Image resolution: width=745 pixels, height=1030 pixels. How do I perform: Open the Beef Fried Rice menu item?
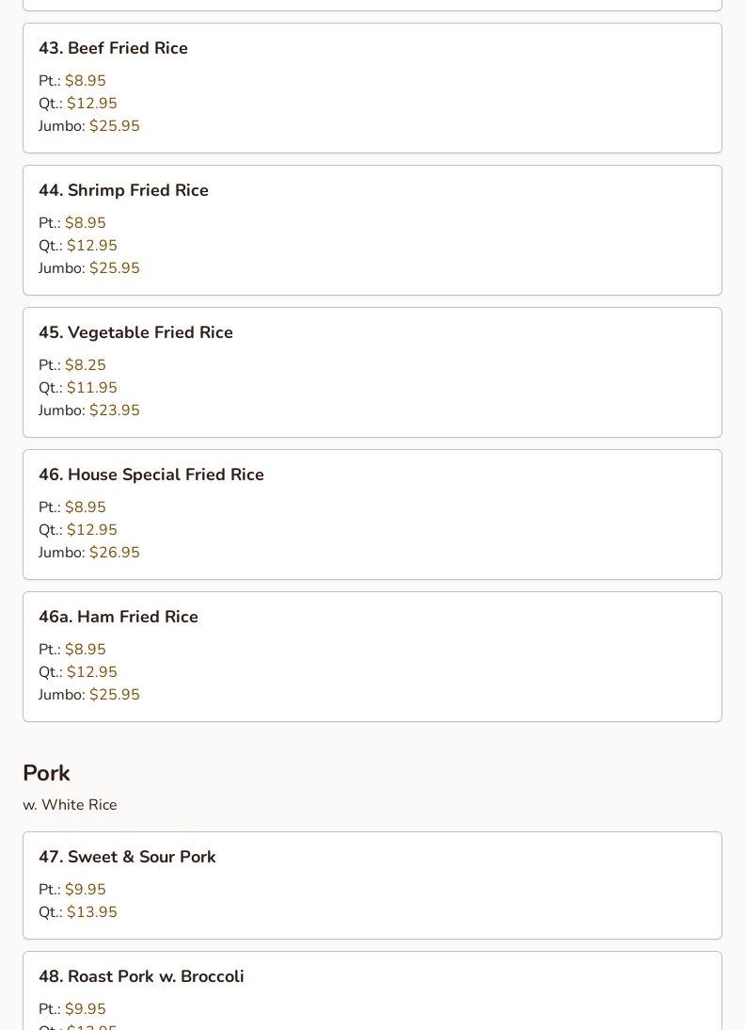(113, 48)
